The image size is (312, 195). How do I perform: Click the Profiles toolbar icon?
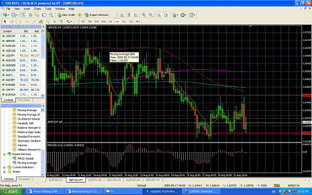tap(14, 15)
